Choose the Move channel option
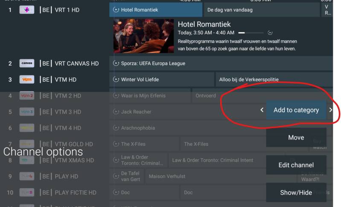Screen dimensions: 341x207 pos(296,137)
